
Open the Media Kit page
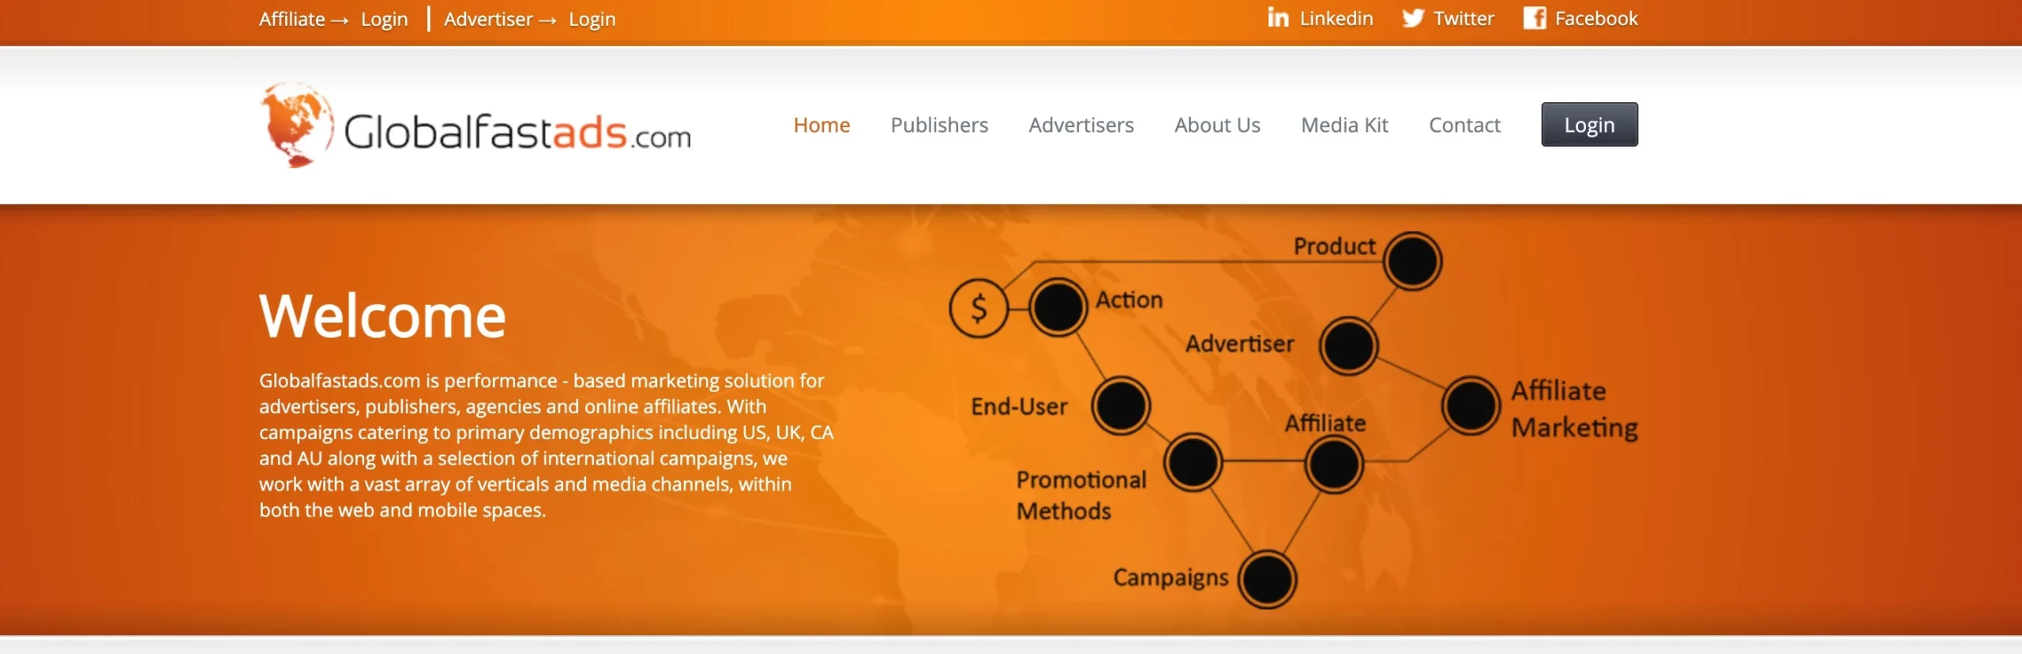[x=1344, y=125]
